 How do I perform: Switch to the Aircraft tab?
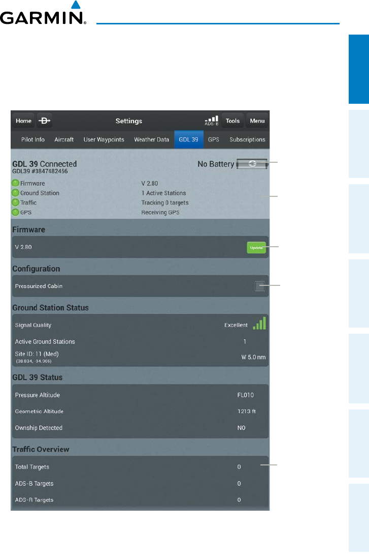tap(64, 139)
